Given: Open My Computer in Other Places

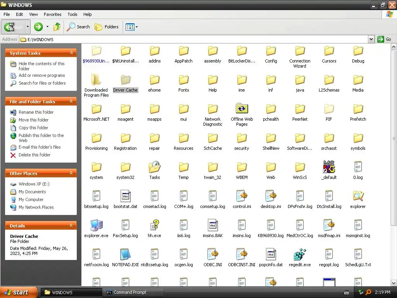Looking at the screenshot, I should click(31, 199).
